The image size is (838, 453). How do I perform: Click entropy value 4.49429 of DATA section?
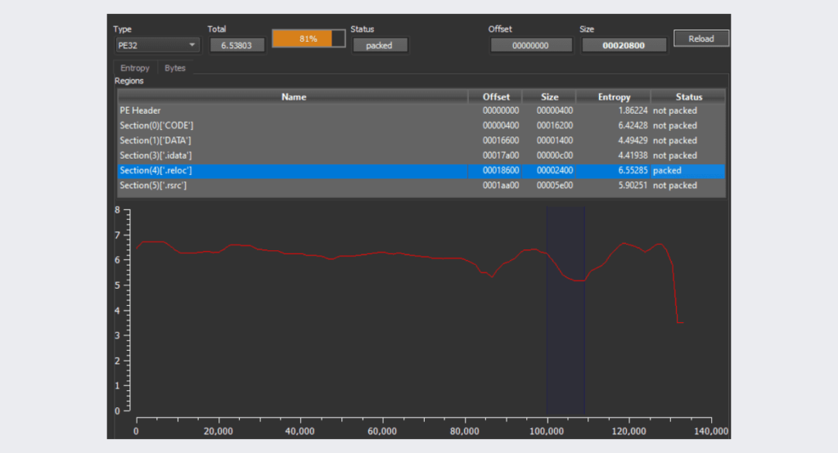coord(633,141)
